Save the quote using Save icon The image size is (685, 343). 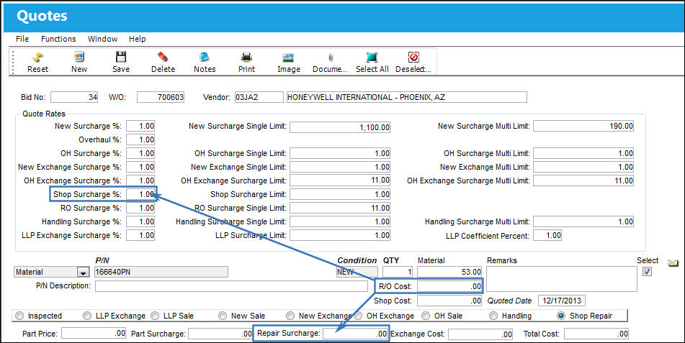click(x=121, y=58)
